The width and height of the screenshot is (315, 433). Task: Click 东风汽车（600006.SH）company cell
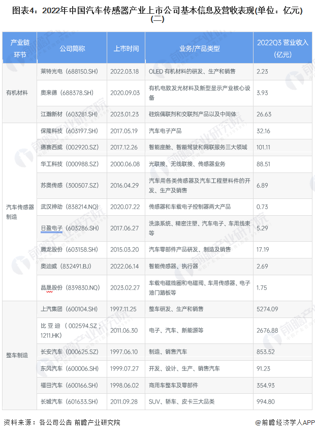point(72,369)
